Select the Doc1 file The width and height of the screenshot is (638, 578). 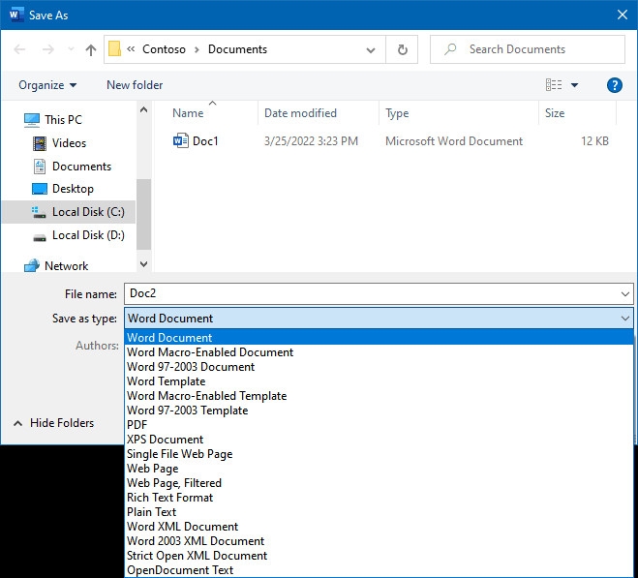pos(205,141)
